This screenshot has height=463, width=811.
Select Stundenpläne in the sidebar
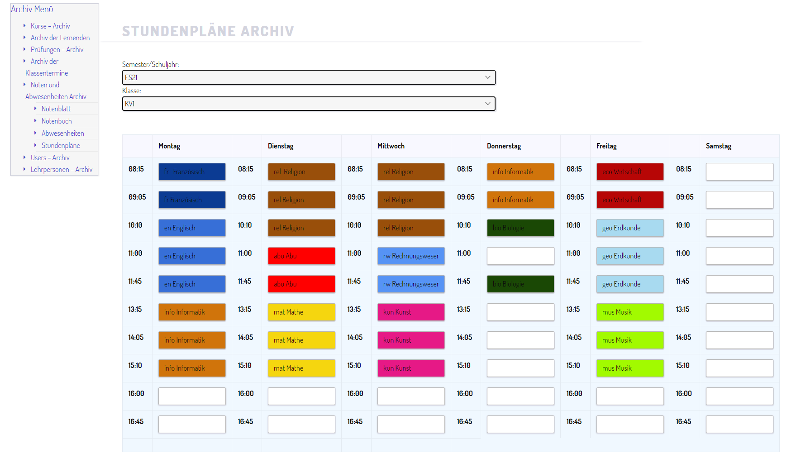(61, 145)
